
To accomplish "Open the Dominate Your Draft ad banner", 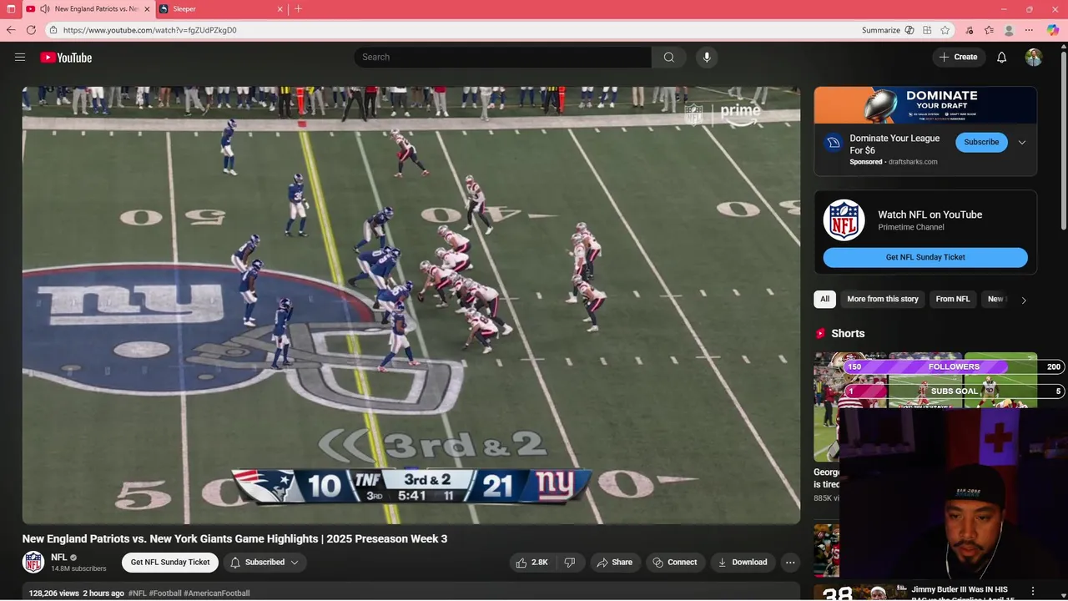I will tap(925, 105).
